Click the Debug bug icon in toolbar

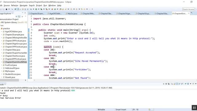(x=31, y=9)
